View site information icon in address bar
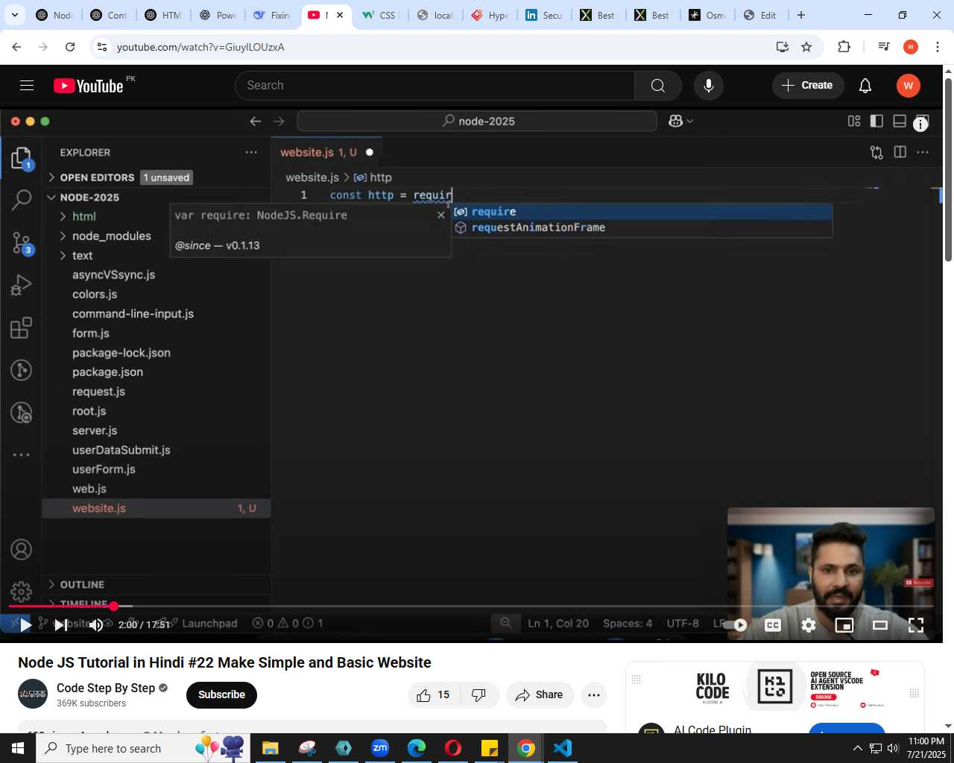The width and height of the screenshot is (954, 763). point(102,47)
